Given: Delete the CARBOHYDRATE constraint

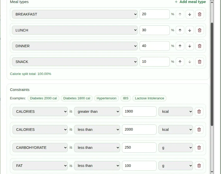Looking at the screenshot, I should 199,148.
